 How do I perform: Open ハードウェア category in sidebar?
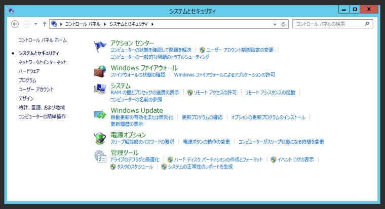[29, 71]
